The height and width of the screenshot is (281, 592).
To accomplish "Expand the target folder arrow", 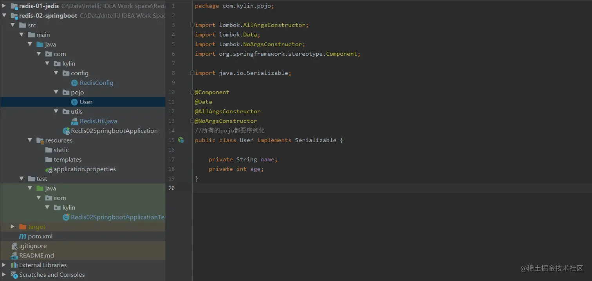I will pyautogui.click(x=13, y=227).
